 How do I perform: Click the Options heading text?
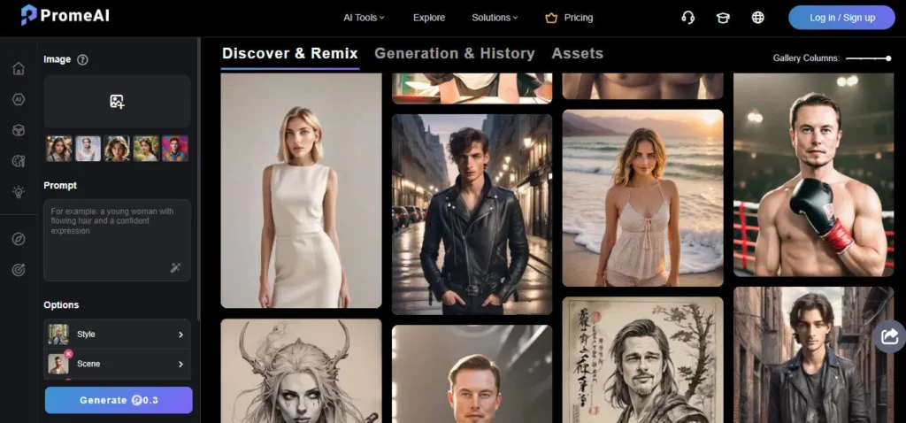tap(61, 305)
